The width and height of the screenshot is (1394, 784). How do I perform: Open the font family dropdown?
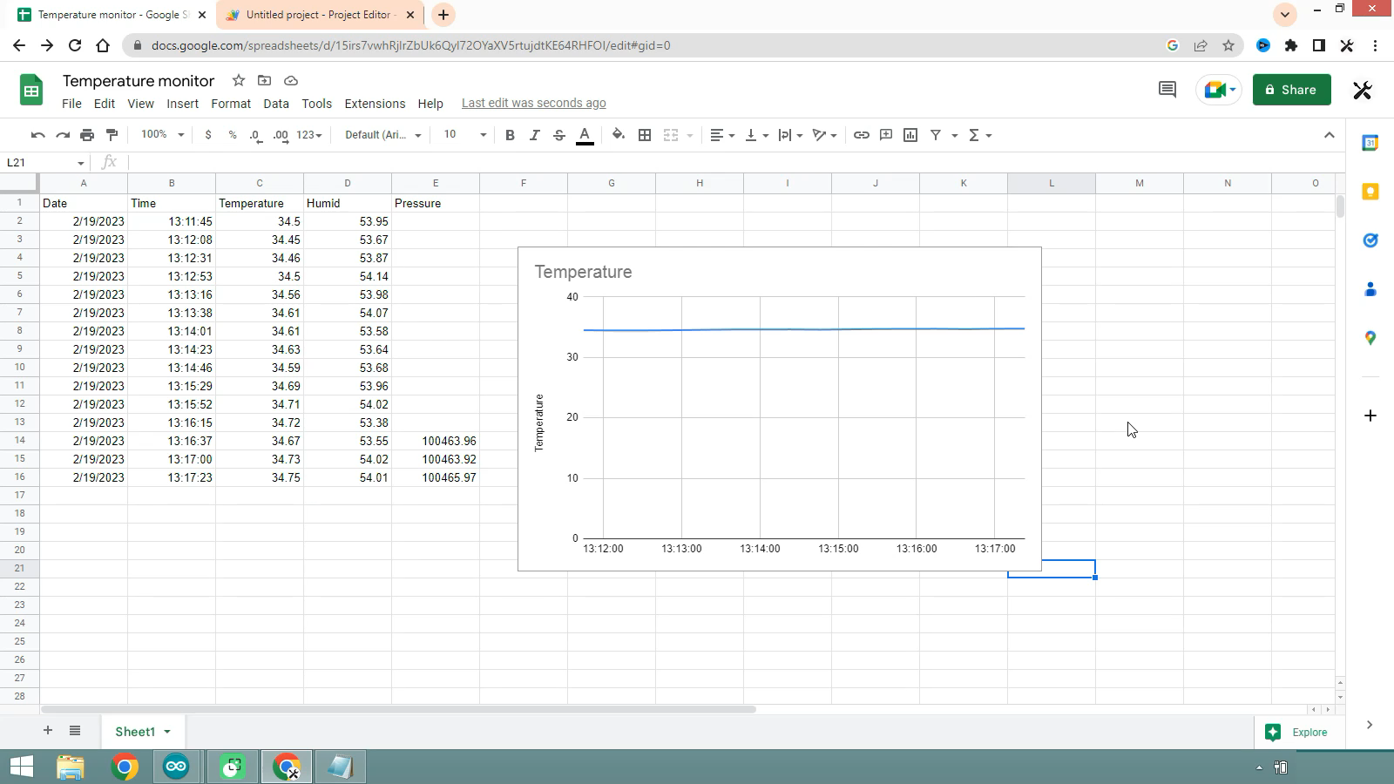[383, 135]
